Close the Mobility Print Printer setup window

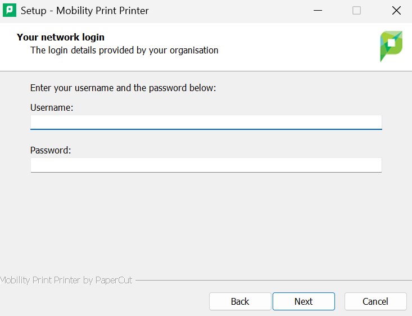point(396,11)
